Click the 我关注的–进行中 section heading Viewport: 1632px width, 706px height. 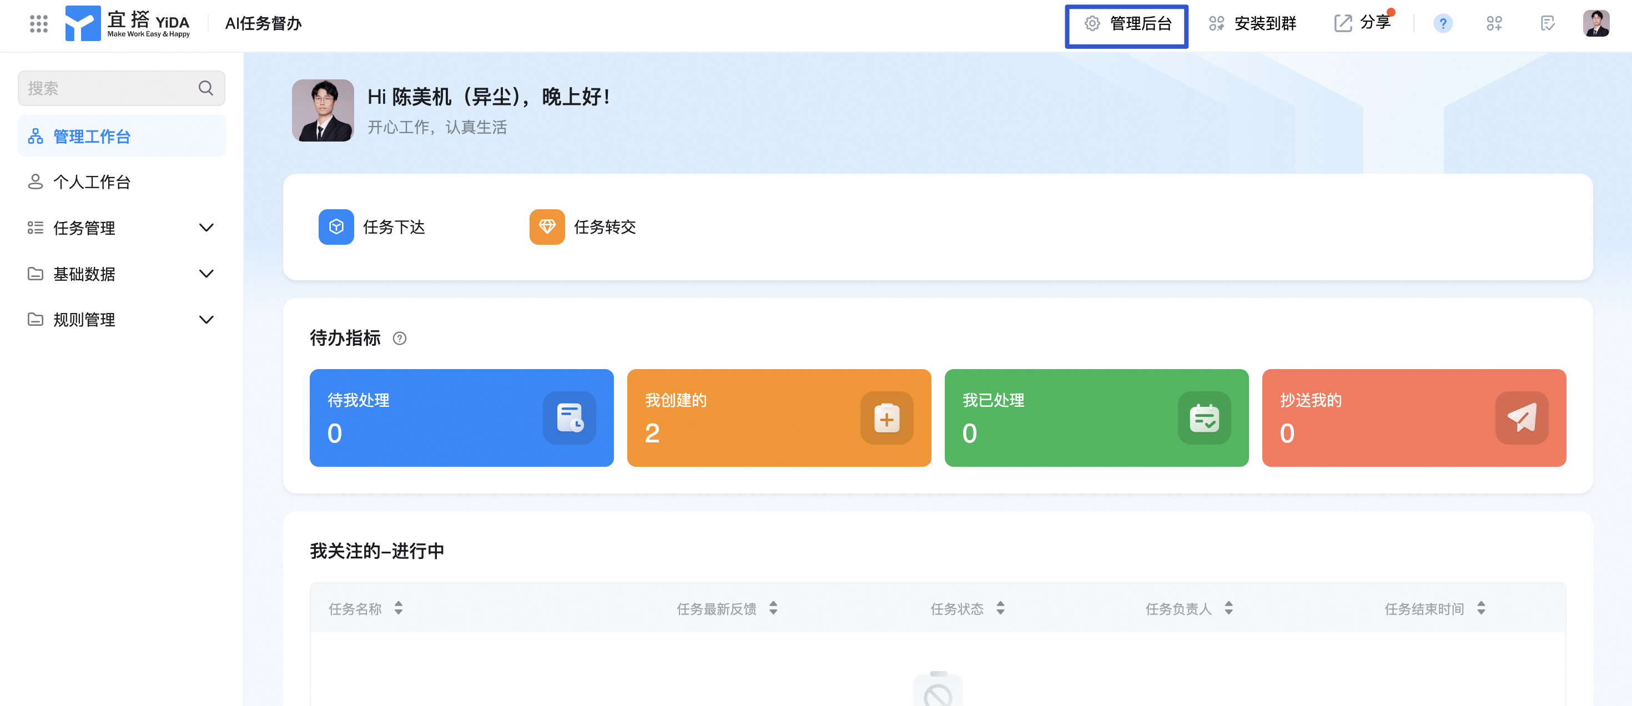pyautogui.click(x=377, y=551)
